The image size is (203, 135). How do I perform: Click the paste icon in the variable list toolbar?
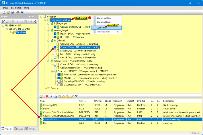point(60,96)
